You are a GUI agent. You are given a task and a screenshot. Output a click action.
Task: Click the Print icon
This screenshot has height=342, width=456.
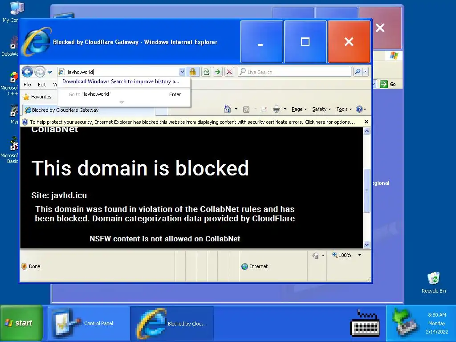click(276, 110)
